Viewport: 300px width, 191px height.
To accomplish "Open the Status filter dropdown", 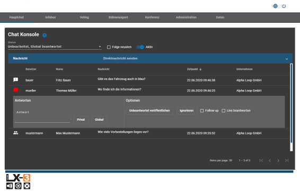I will pyautogui.click(x=55, y=47).
